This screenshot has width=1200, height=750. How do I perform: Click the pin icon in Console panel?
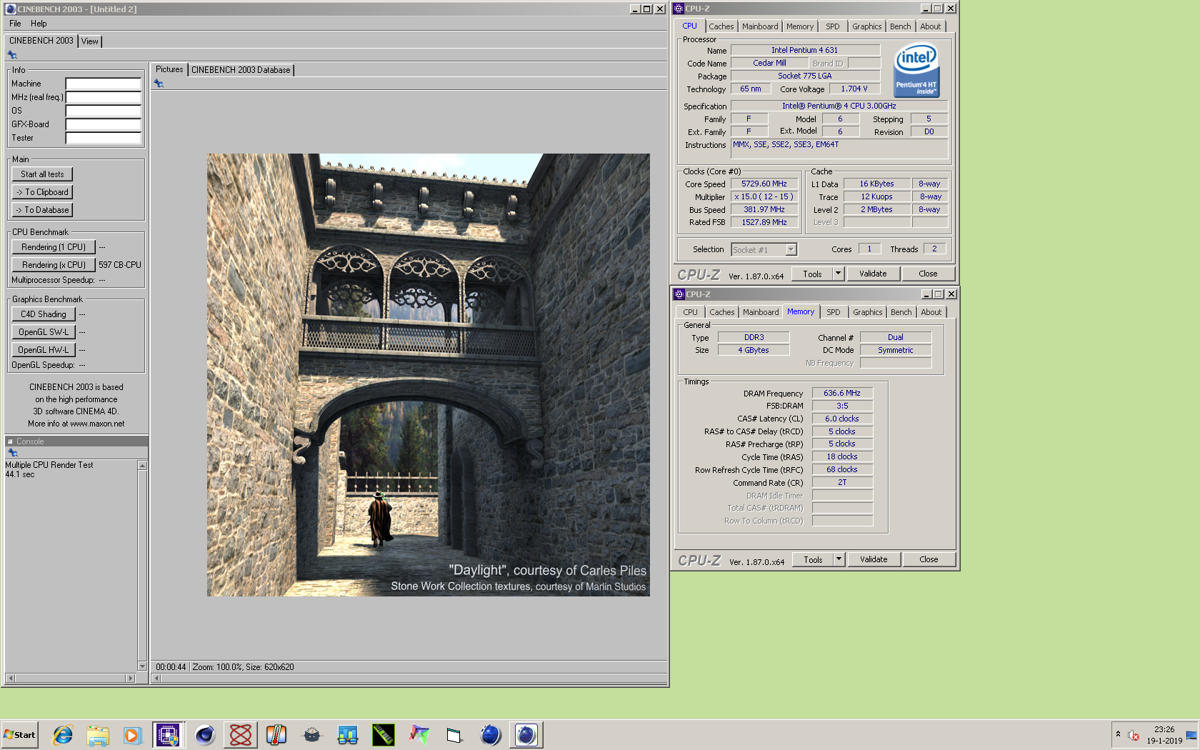(12, 453)
